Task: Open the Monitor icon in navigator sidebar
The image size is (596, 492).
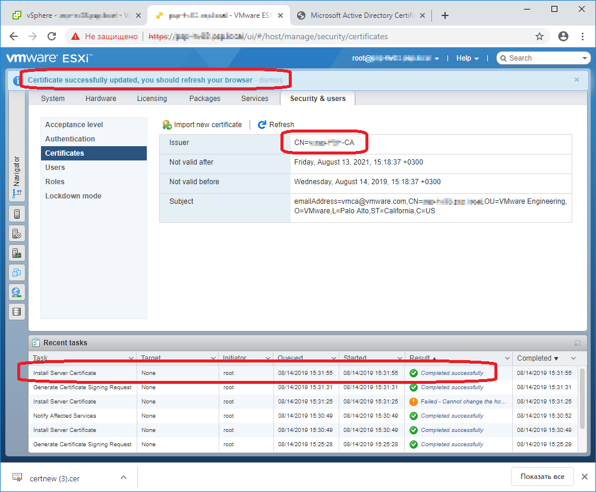Action: click(17, 253)
